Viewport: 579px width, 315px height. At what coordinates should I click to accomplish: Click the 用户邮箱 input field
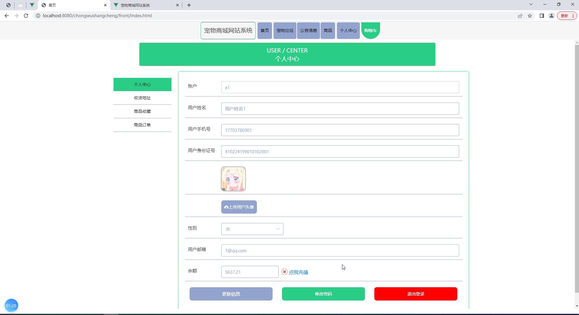[x=340, y=250]
